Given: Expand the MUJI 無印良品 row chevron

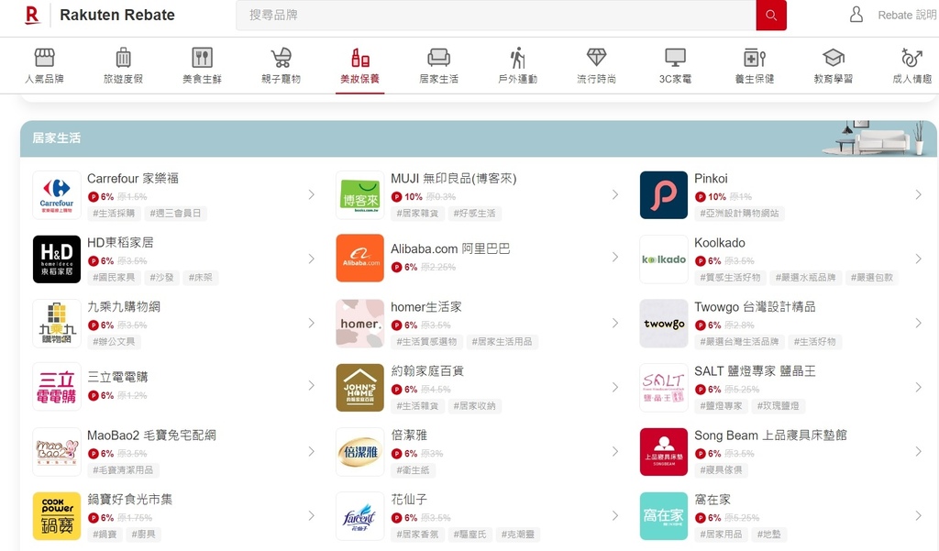Looking at the screenshot, I should pos(615,194).
